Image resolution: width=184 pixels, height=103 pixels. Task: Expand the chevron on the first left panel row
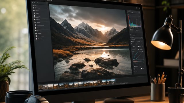point(47,8)
